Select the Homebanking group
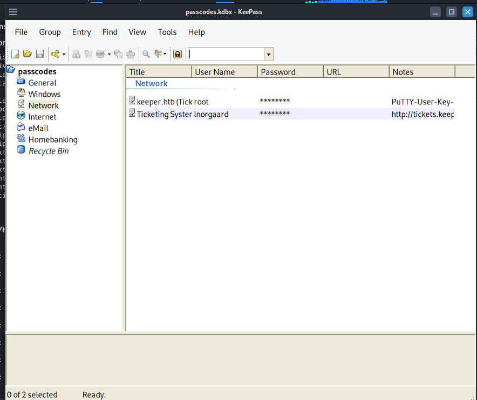The height and width of the screenshot is (400, 477). [53, 139]
